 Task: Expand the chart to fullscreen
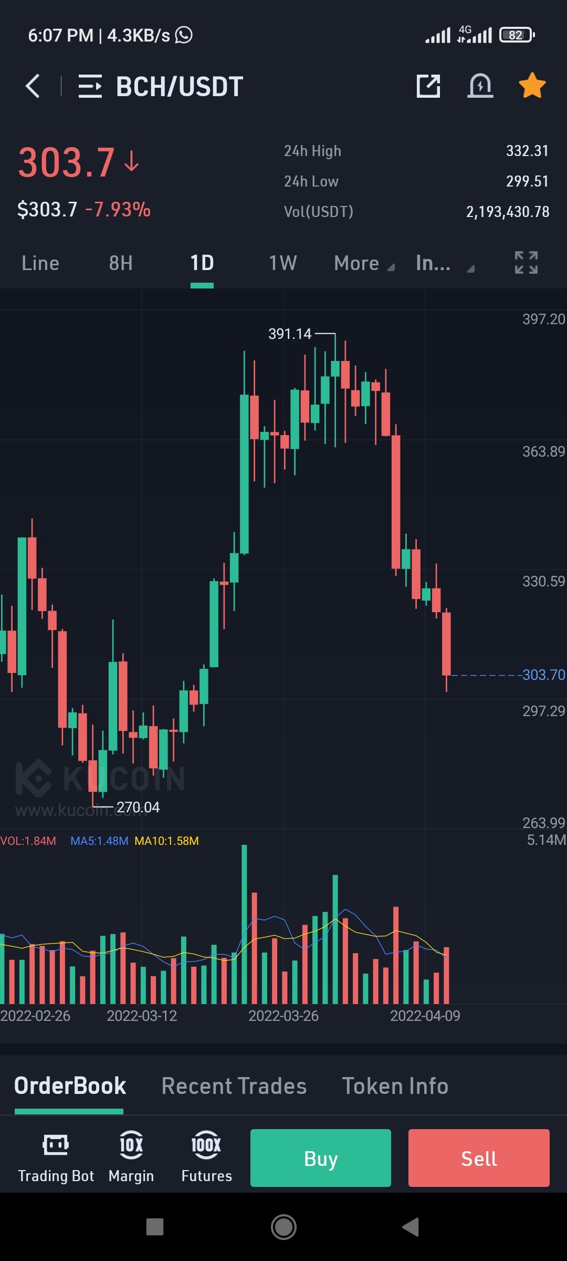tap(526, 263)
